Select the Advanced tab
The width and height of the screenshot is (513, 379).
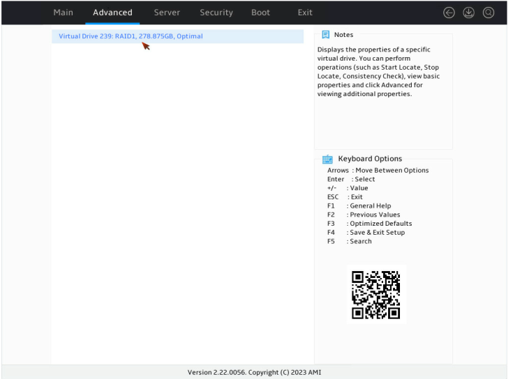[112, 13]
